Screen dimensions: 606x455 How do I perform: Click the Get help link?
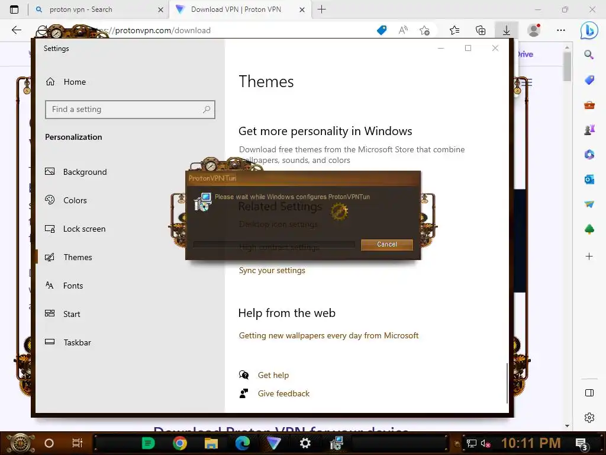(x=273, y=375)
